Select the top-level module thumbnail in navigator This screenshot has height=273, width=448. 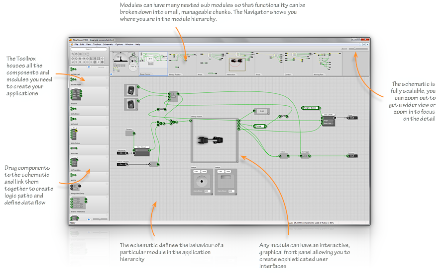coord(124,64)
